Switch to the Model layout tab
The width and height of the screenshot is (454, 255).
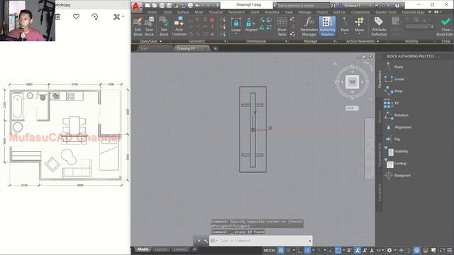(143, 249)
